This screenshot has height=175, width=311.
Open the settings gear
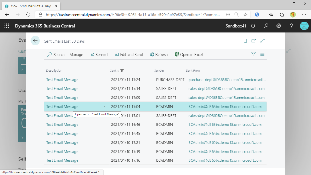pyautogui.click(x=279, y=26)
